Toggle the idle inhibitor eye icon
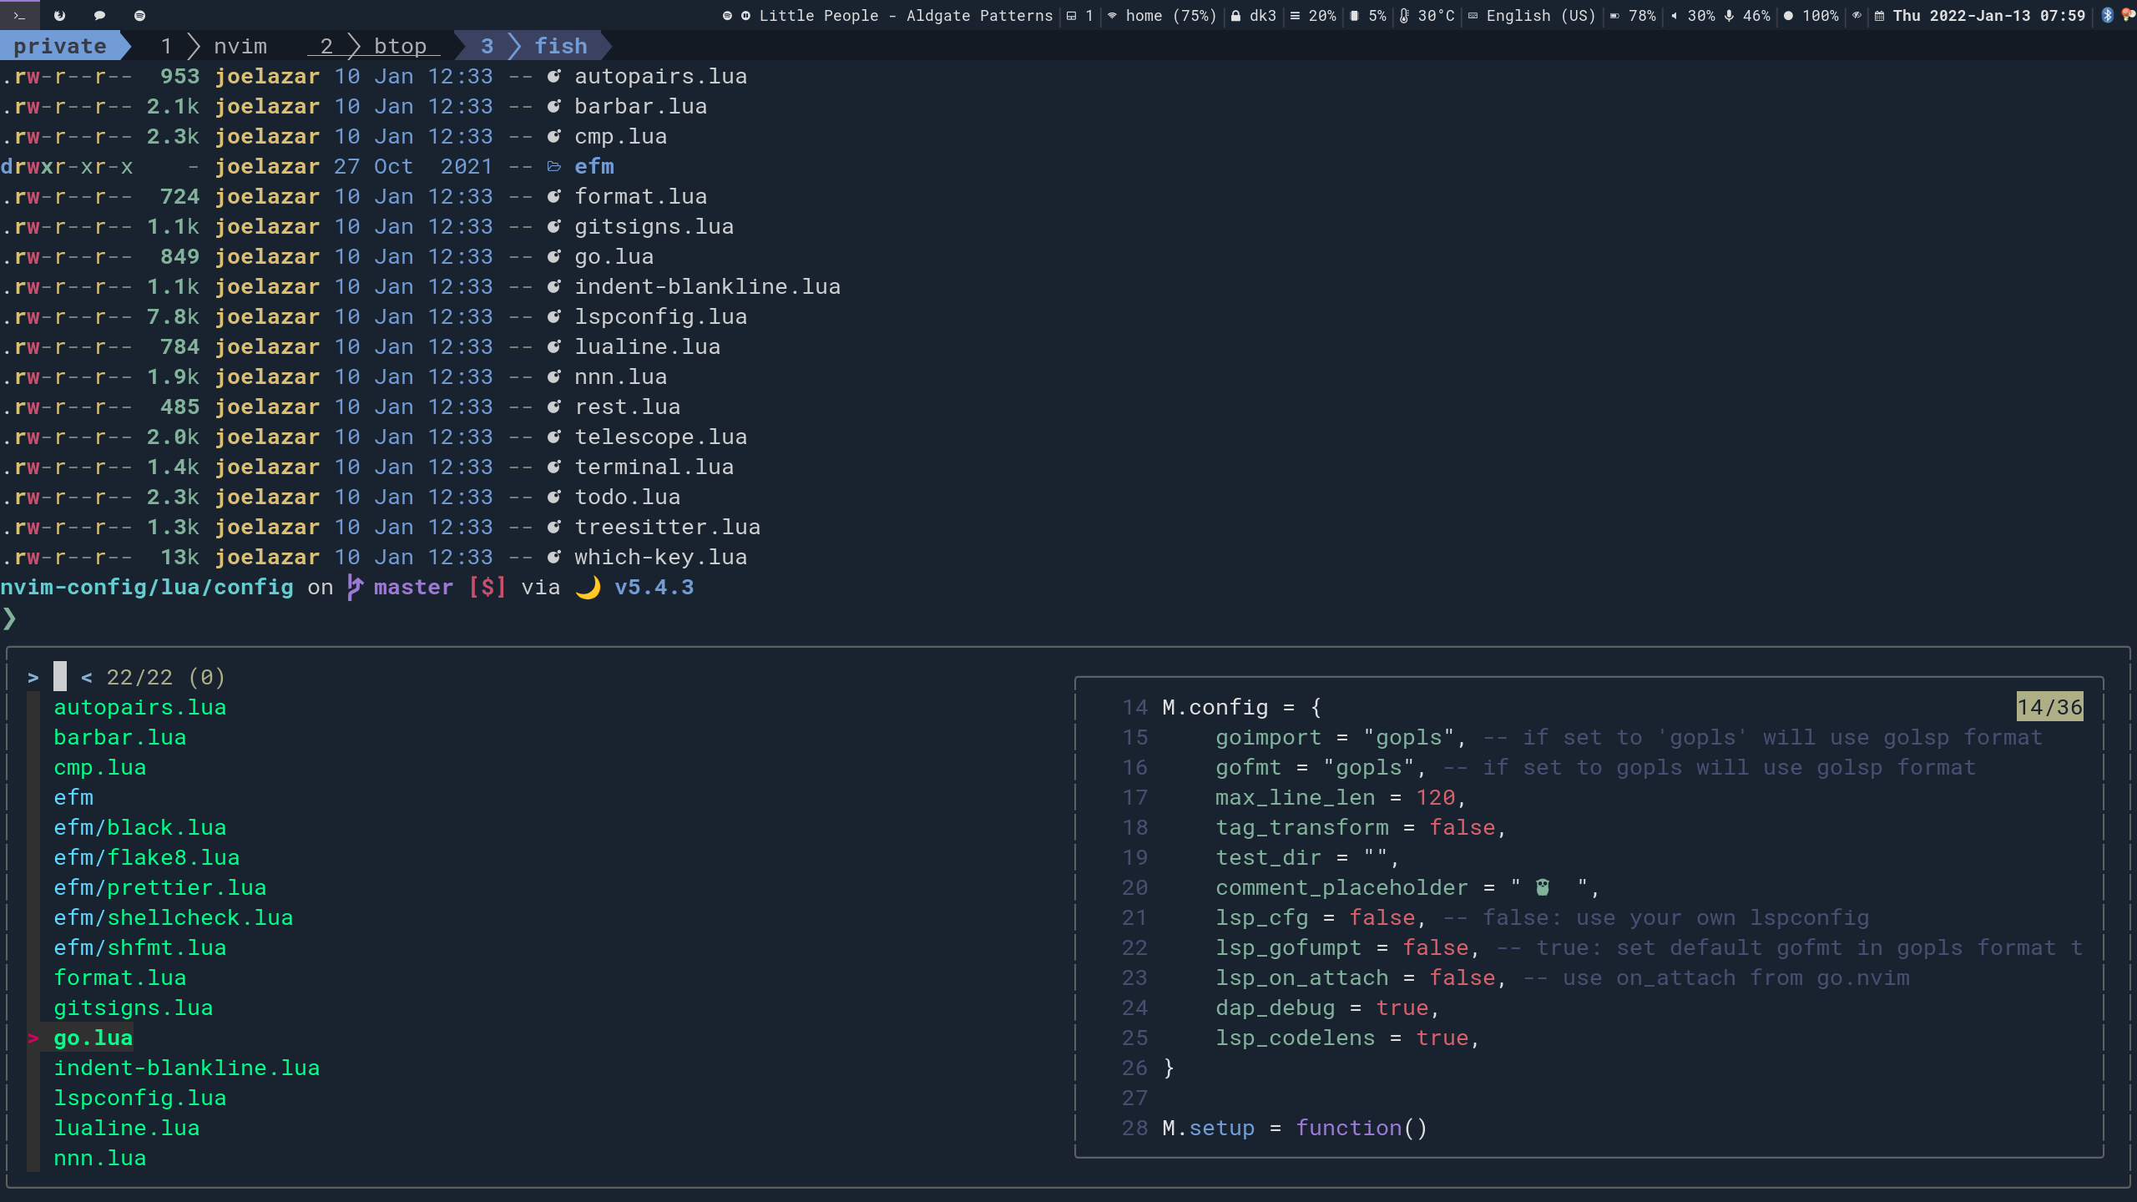Viewport: 2137px width, 1202px height. click(1857, 15)
